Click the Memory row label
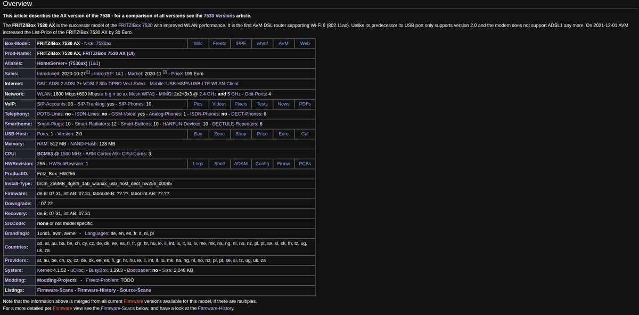 pyautogui.click(x=14, y=144)
